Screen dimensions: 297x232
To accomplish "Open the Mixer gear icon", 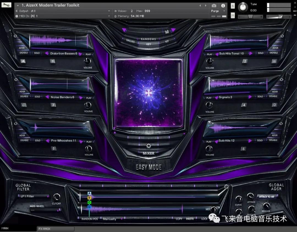I will coord(149,146).
